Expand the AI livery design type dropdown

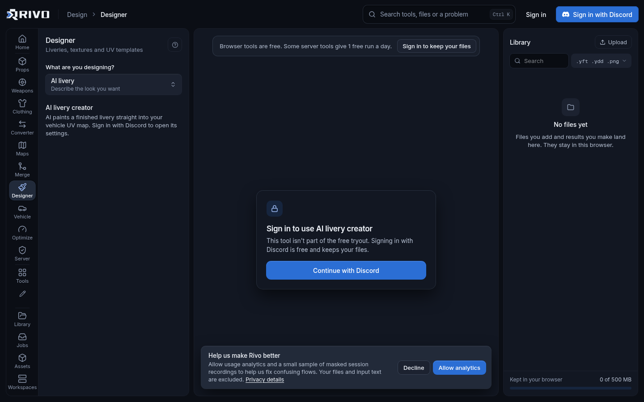click(x=114, y=84)
